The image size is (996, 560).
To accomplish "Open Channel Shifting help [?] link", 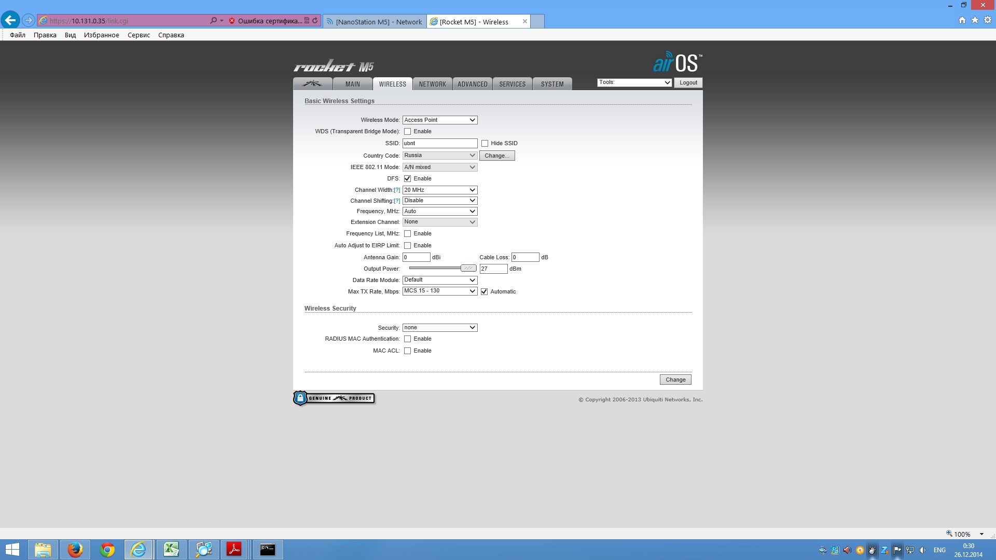I will tap(397, 201).
